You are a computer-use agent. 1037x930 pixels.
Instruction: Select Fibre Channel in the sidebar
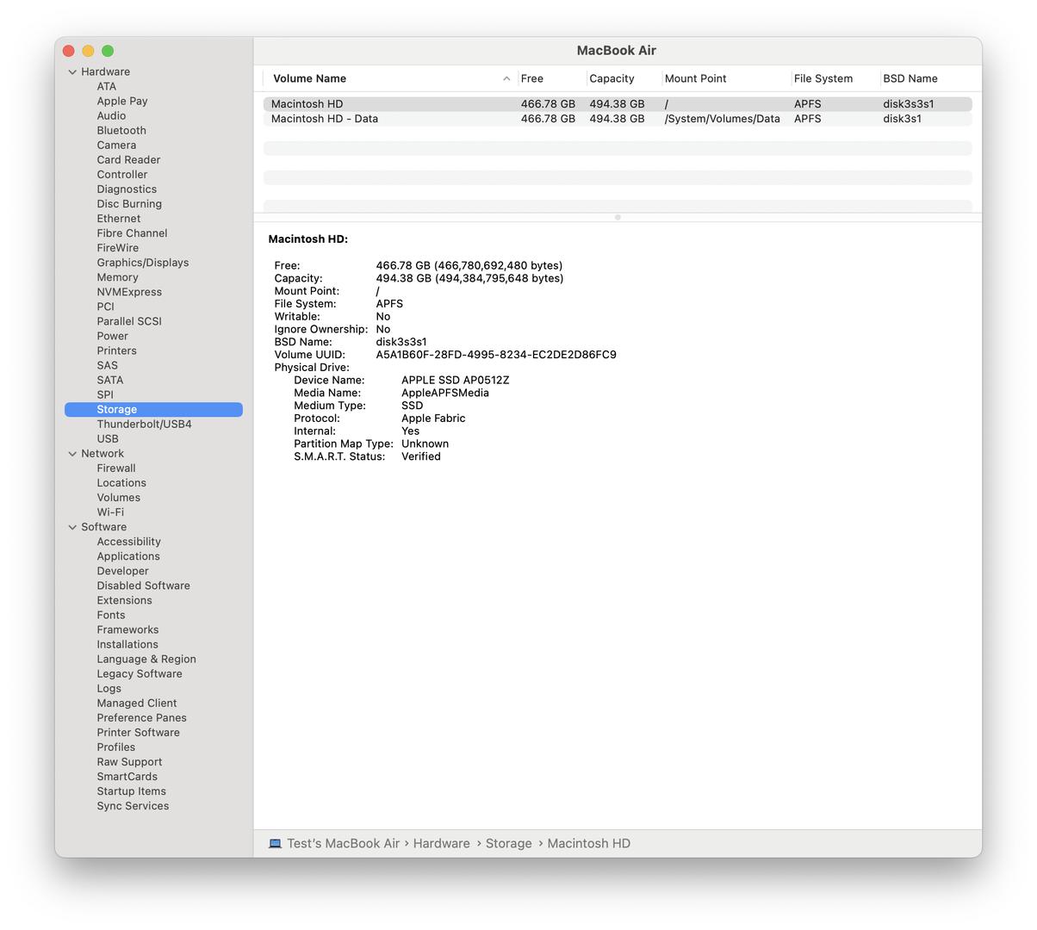(132, 233)
